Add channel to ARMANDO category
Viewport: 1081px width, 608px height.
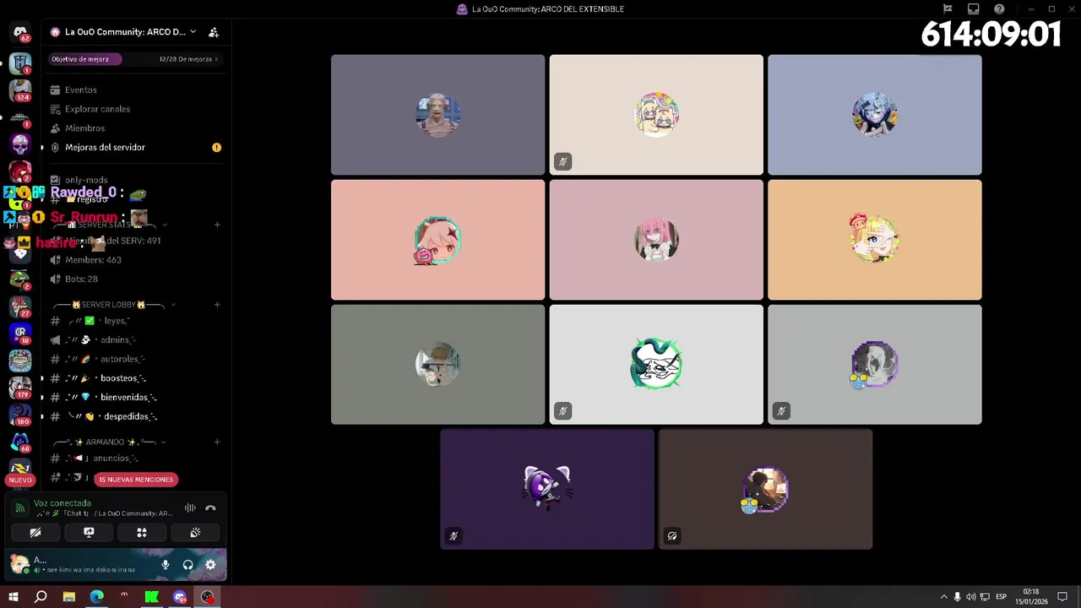tap(217, 442)
